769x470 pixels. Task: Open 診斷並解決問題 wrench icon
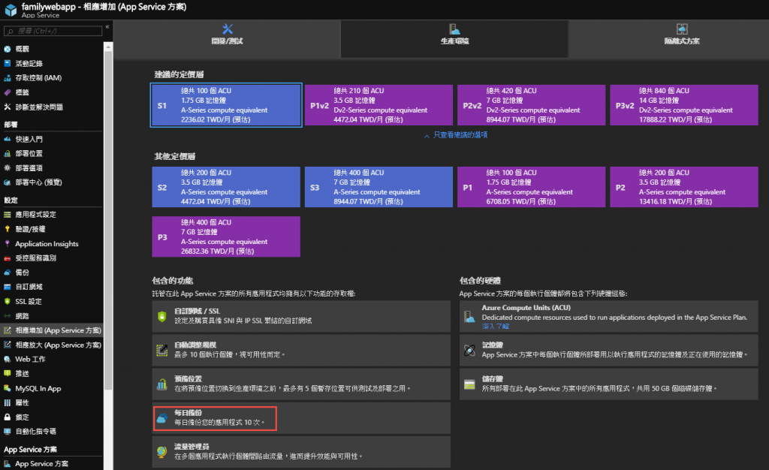click(8, 107)
